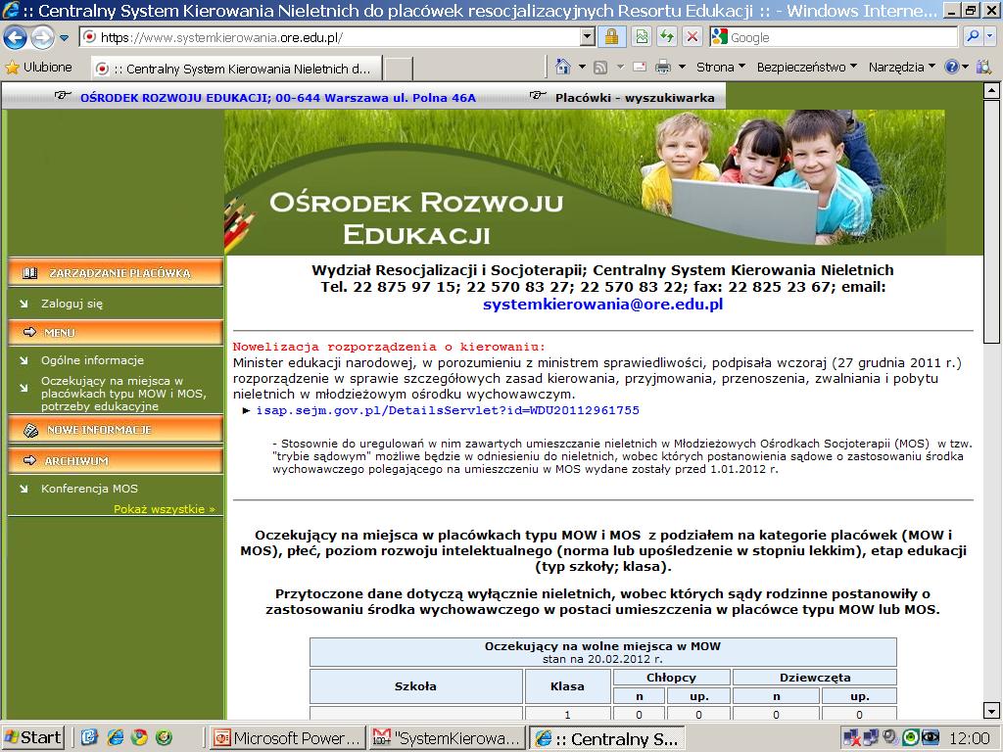Click the Archiwum orange header
Screen dimensions: 1003x752
tap(116, 460)
